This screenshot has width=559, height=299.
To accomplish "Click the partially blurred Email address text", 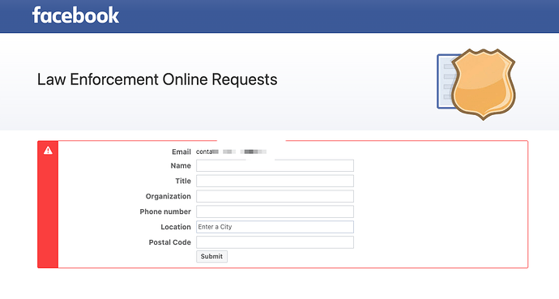I will (x=231, y=152).
